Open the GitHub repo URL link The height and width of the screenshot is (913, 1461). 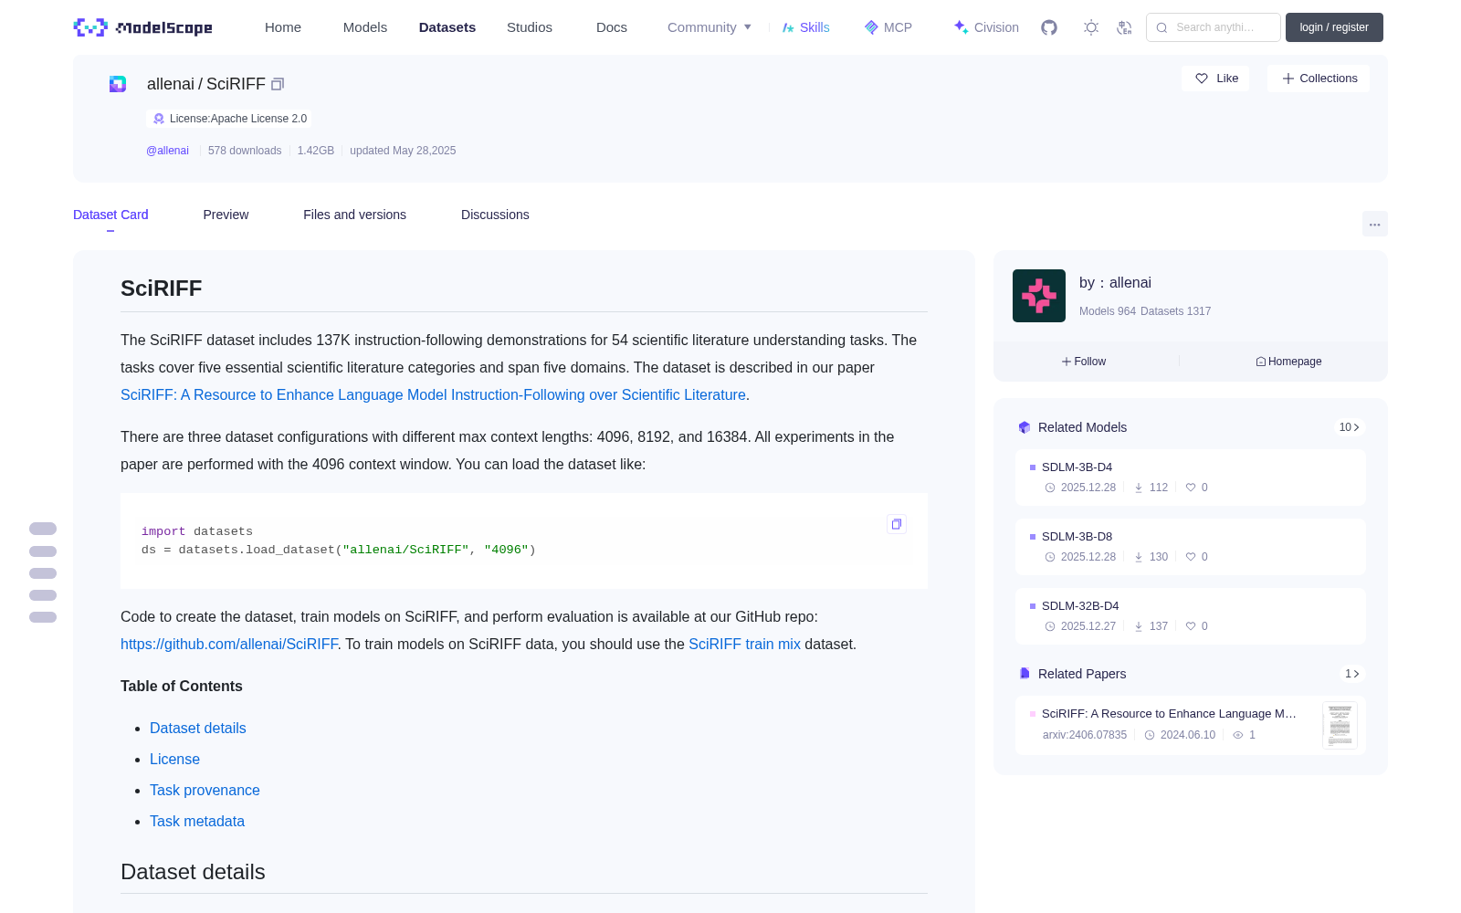click(229, 644)
